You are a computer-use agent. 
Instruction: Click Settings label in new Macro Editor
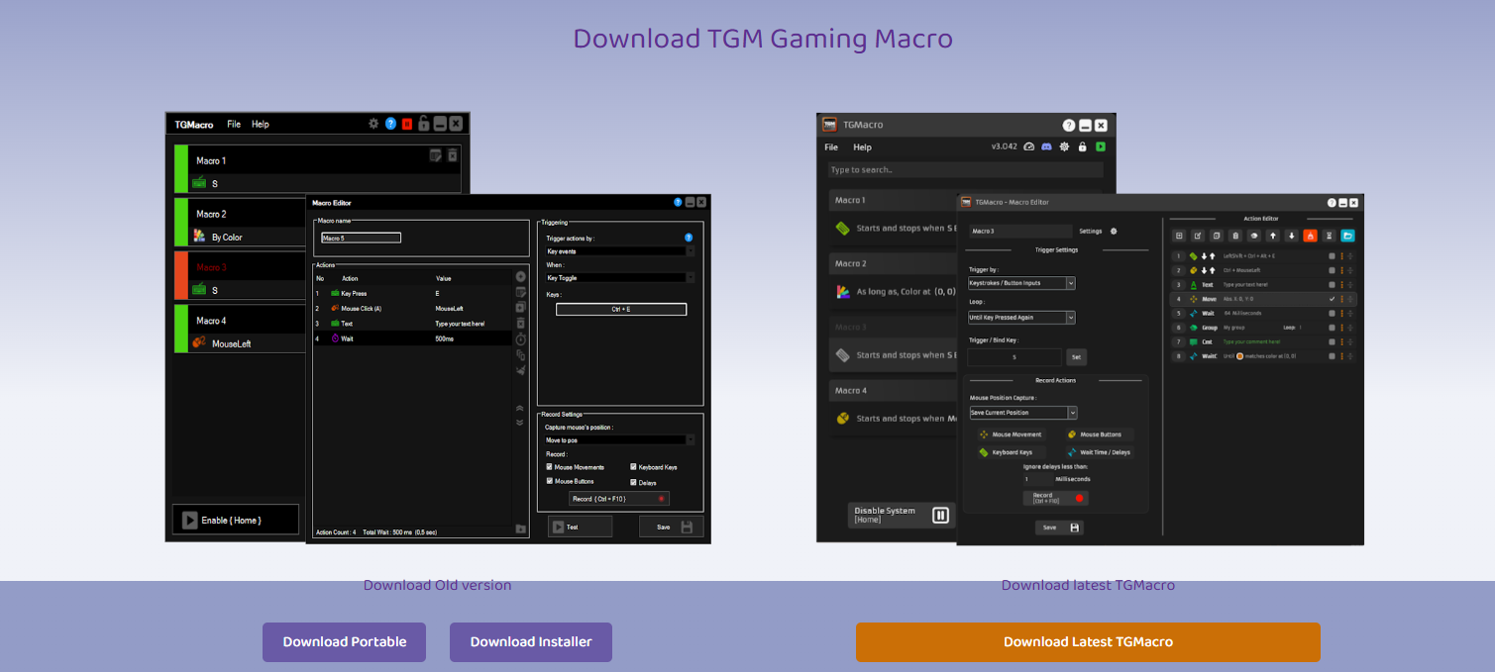point(1091,231)
